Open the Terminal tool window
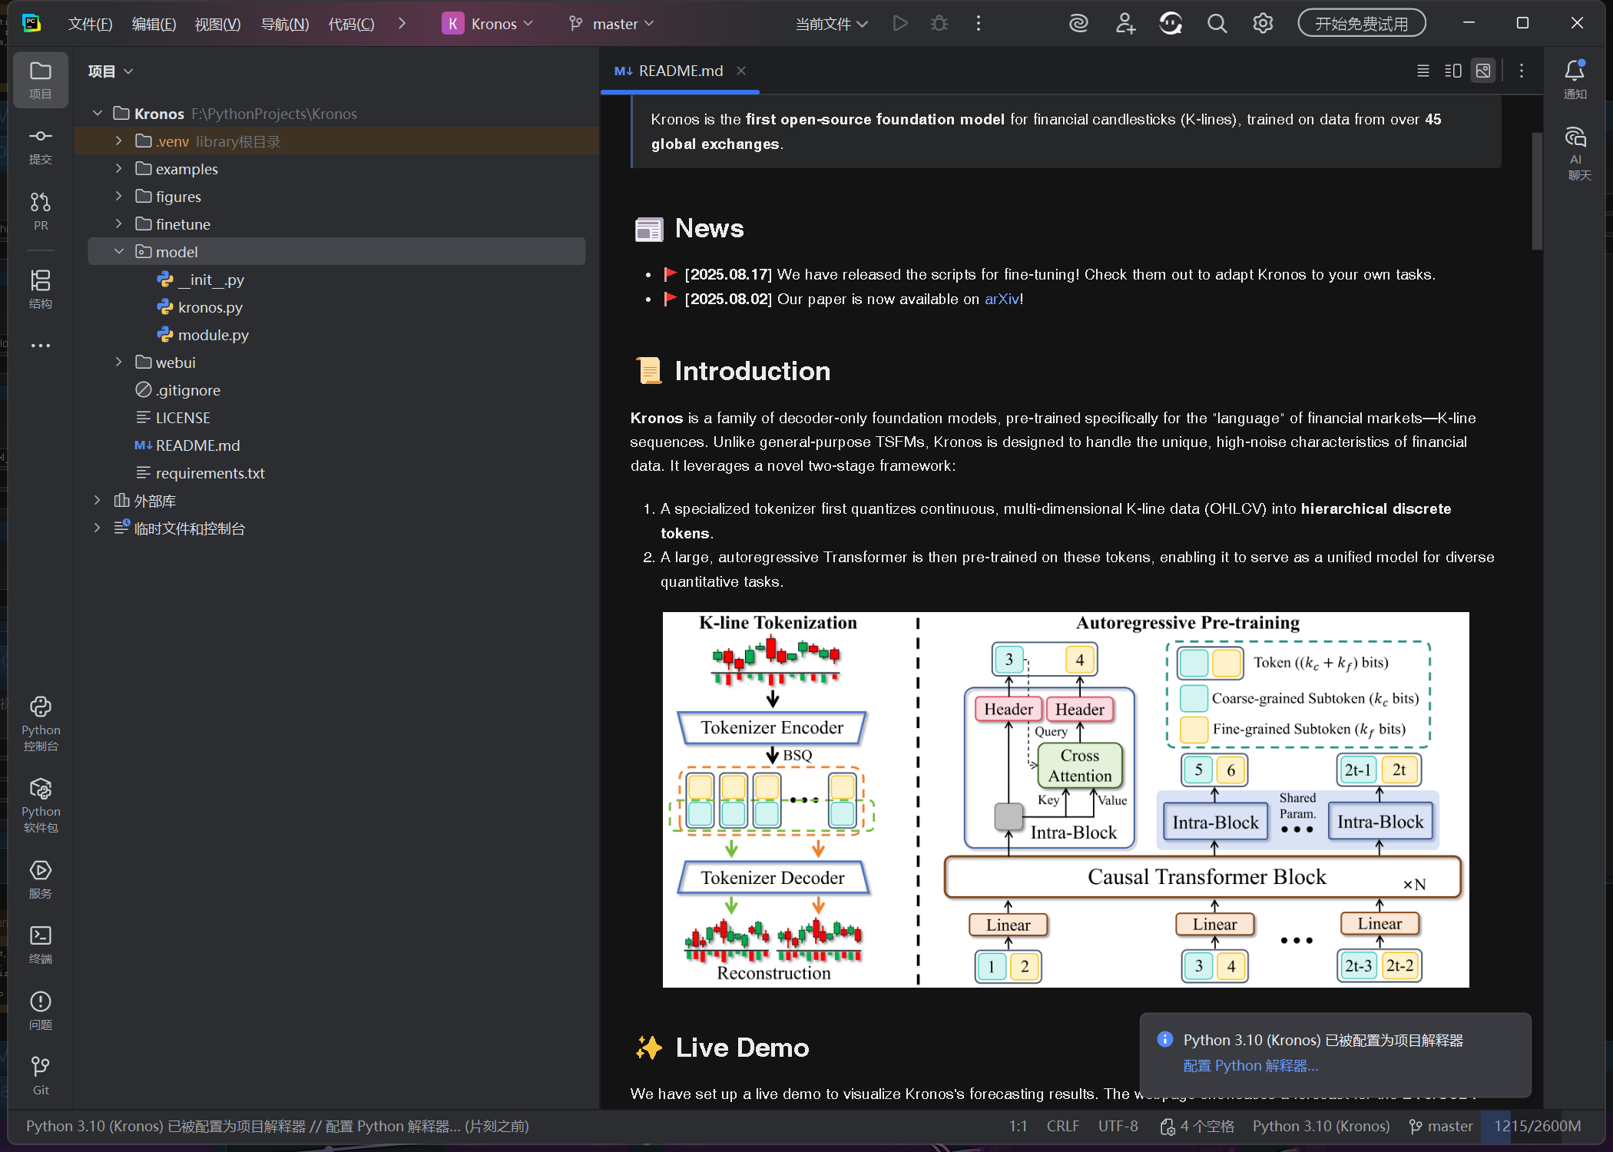The image size is (1613, 1152). point(41,945)
